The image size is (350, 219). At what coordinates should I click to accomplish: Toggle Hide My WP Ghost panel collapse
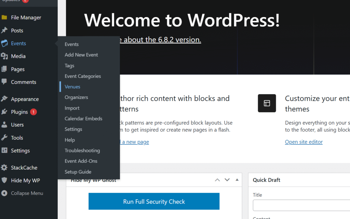(237, 180)
